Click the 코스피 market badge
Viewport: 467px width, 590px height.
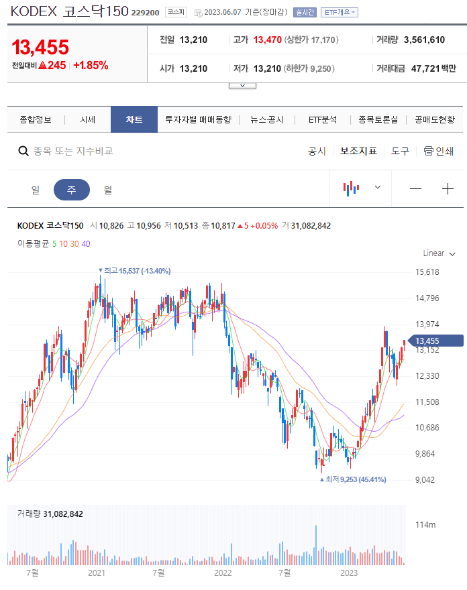(176, 12)
